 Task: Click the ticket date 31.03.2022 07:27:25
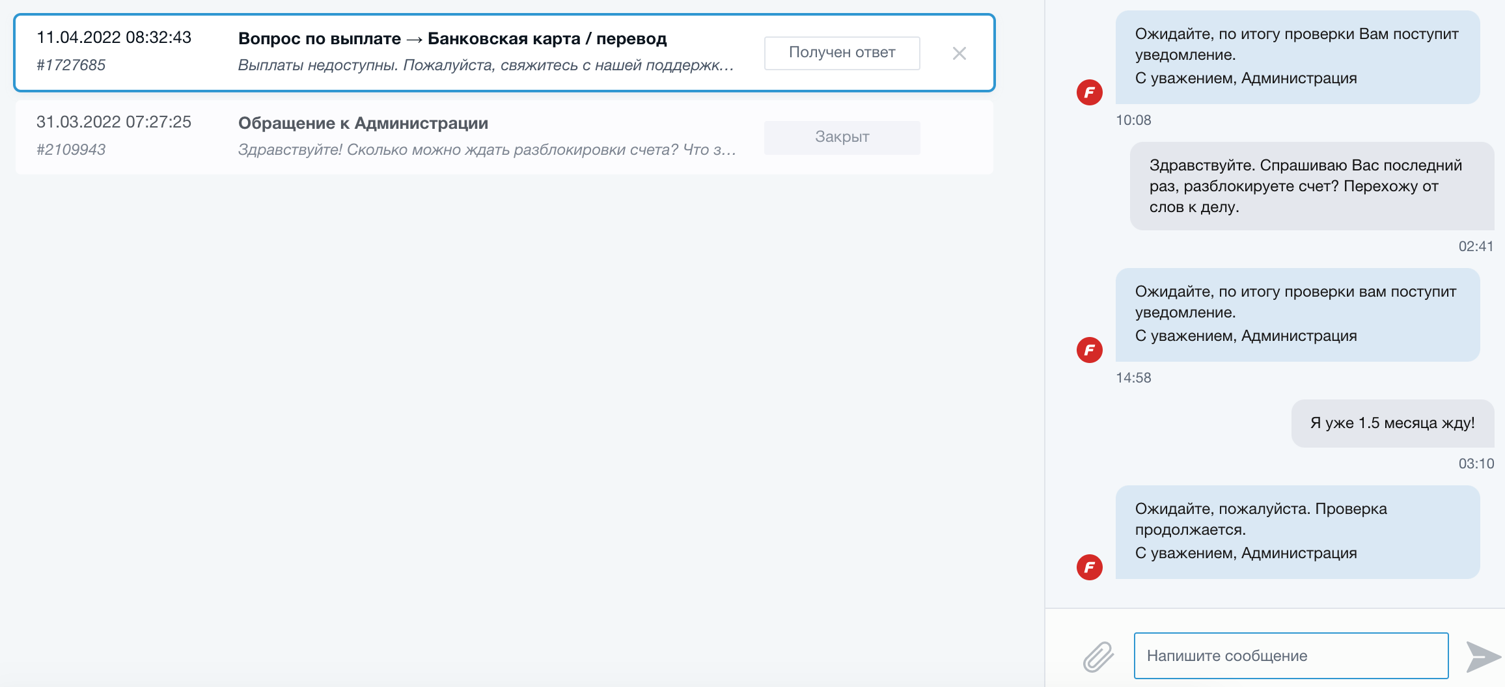[x=114, y=122]
